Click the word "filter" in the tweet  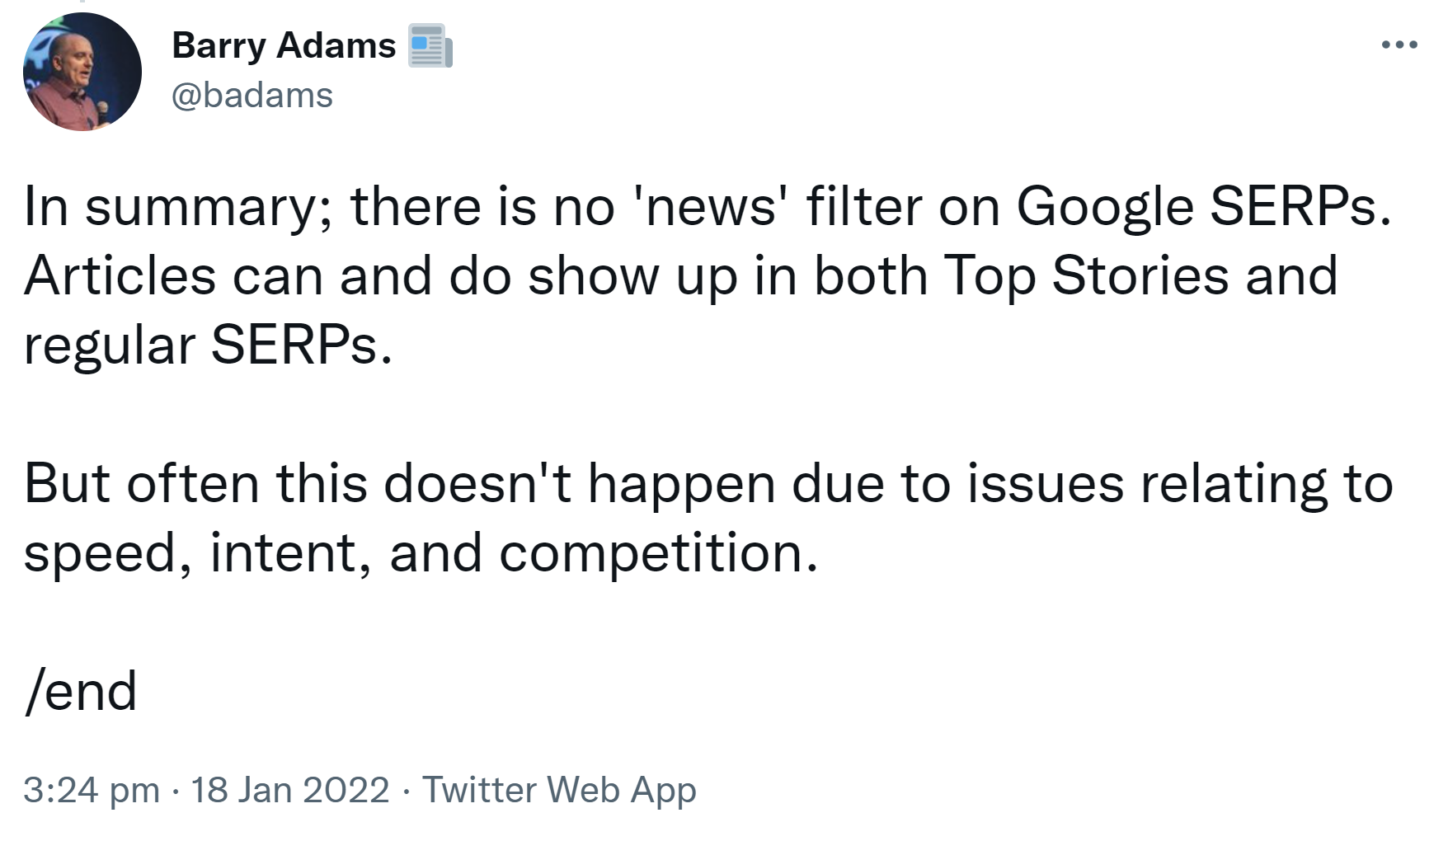tap(863, 206)
